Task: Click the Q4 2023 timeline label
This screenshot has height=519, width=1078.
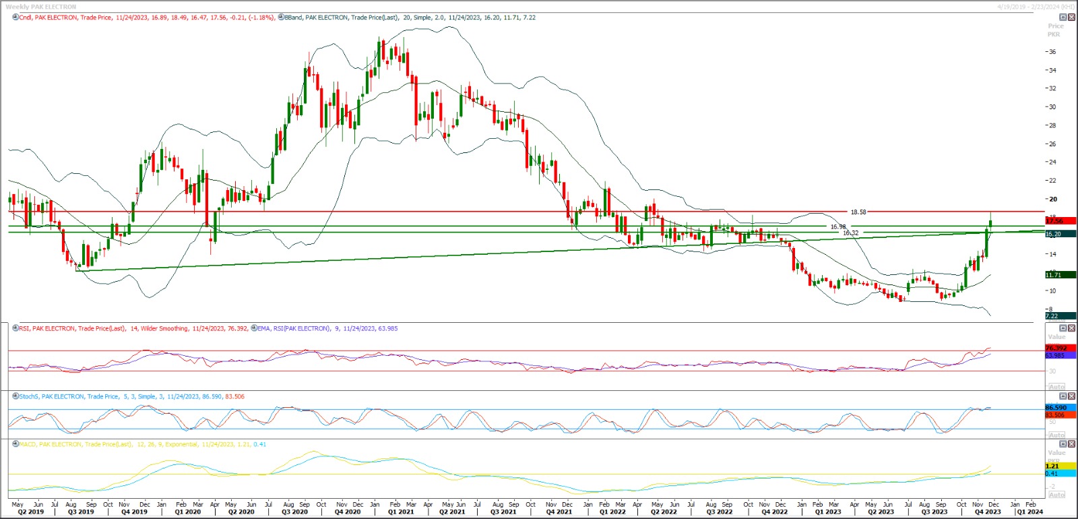Action: pos(988,512)
